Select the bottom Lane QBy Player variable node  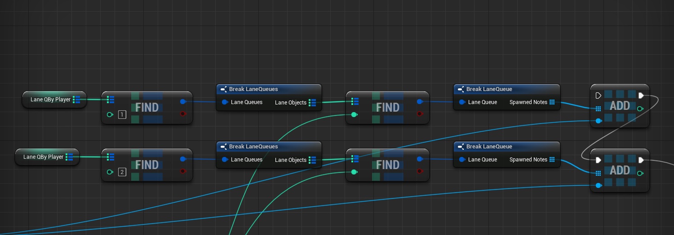(x=43, y=157)
